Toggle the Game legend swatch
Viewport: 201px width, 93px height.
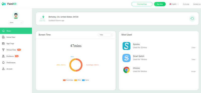point(83,80)
